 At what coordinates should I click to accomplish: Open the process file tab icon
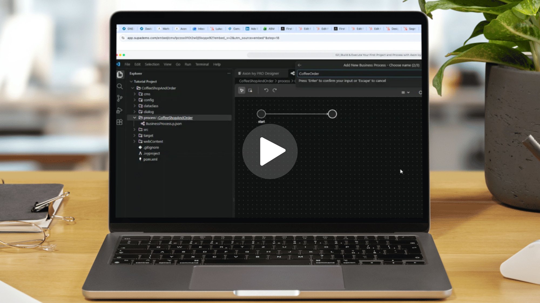pyautogui.click(x=292, y=73)
